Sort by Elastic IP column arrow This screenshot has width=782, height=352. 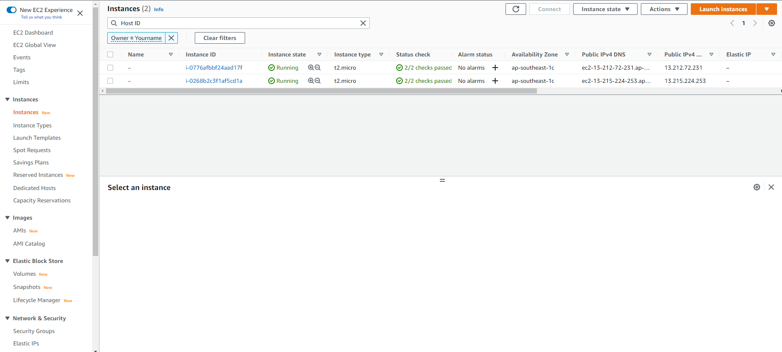pos(773,54)
